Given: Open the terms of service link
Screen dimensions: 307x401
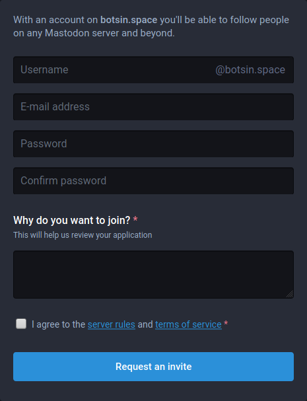Looking at the screenshot, I should coord(188,324).
